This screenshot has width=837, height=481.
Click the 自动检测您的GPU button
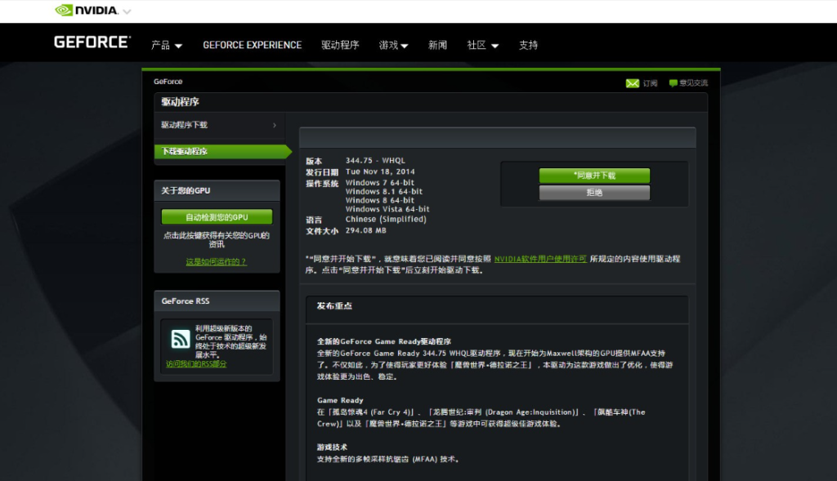[x=217, y=216]
